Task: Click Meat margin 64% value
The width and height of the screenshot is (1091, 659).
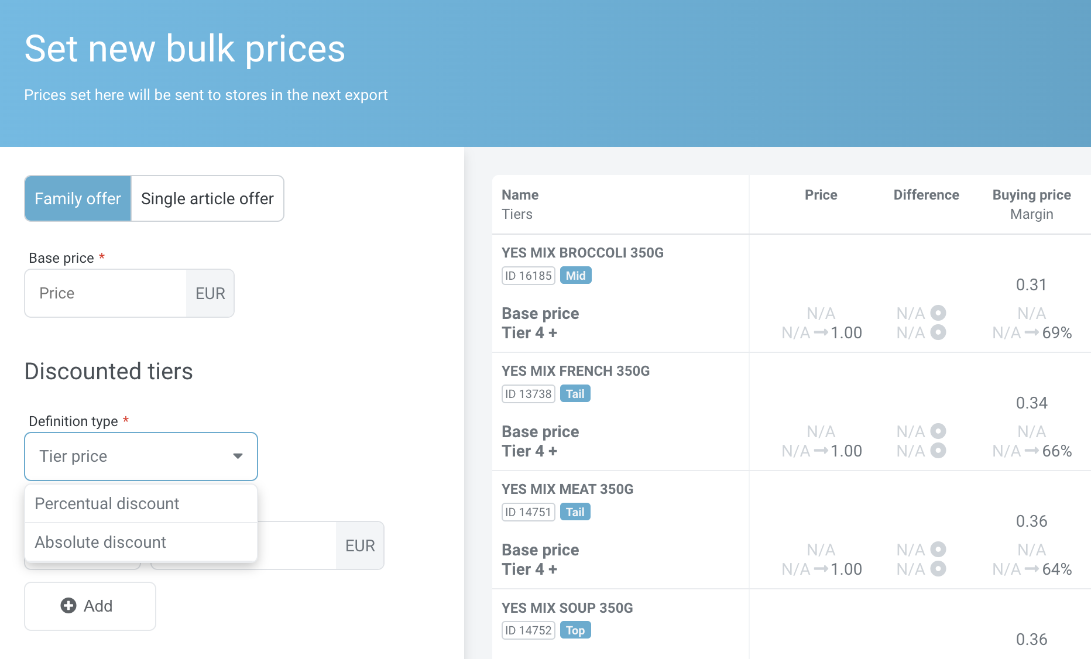Action: (1057, 569)
